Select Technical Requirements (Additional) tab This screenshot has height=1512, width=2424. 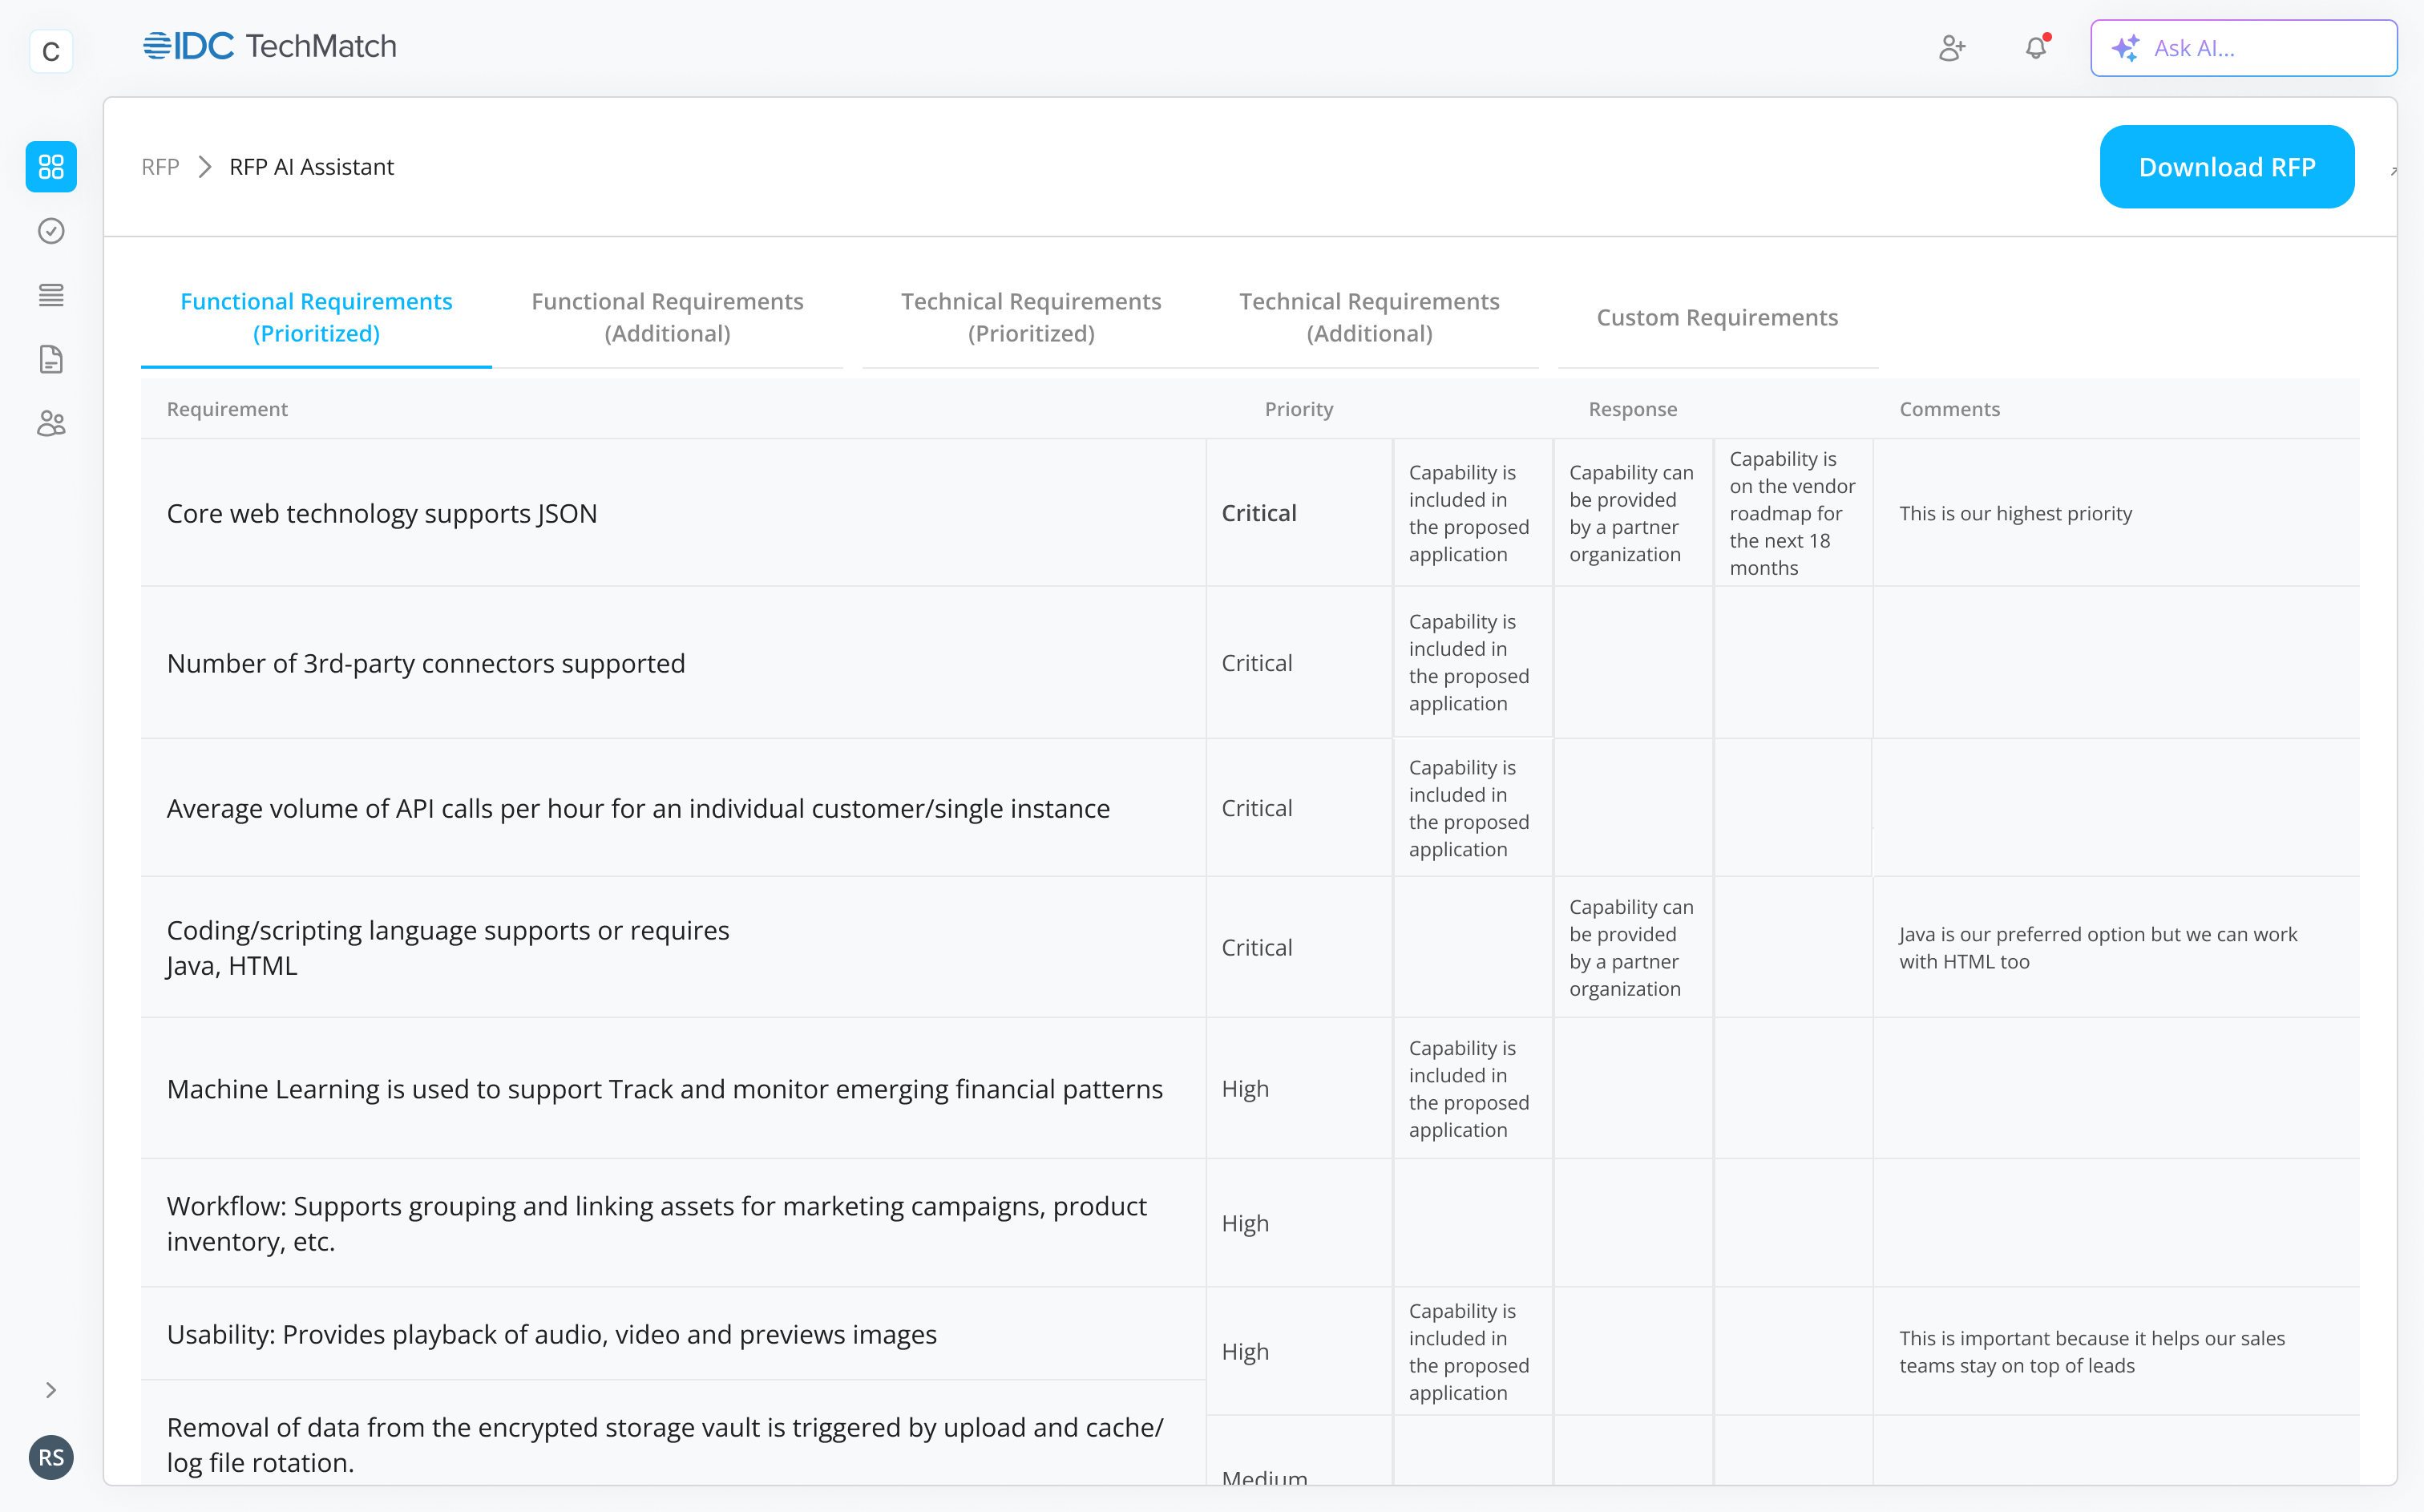(1368, 317)
